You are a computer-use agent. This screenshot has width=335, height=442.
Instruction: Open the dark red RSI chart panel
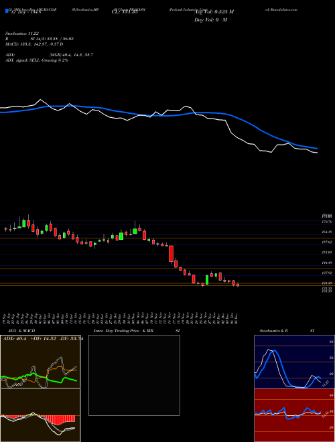click(294, 415)
